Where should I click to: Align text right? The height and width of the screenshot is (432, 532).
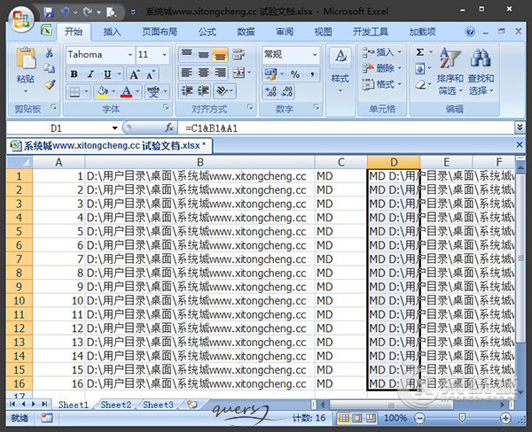(220, 73)
